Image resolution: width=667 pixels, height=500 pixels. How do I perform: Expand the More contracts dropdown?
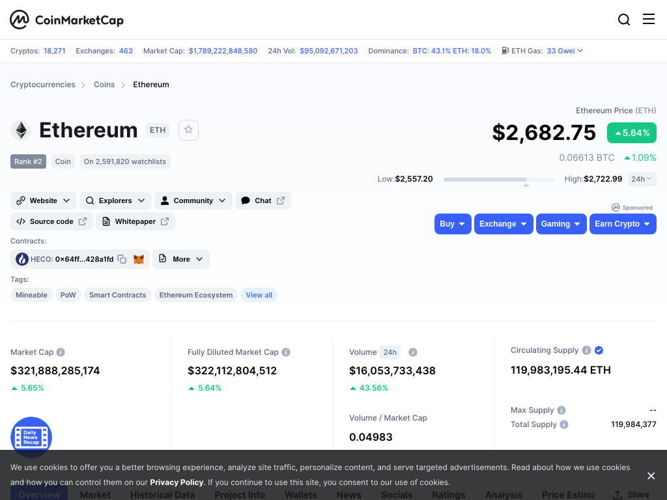tap(181, 259)
